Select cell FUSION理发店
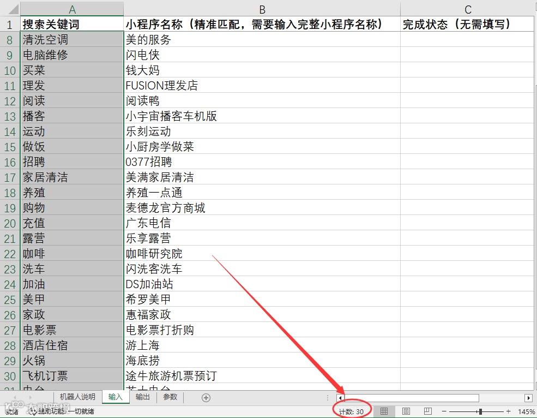Viewport: 537px width, 418px height. tap(262, 85)
